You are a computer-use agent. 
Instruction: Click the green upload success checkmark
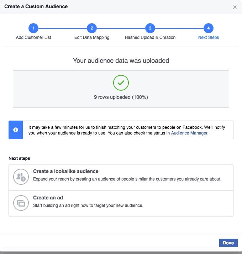121,83
